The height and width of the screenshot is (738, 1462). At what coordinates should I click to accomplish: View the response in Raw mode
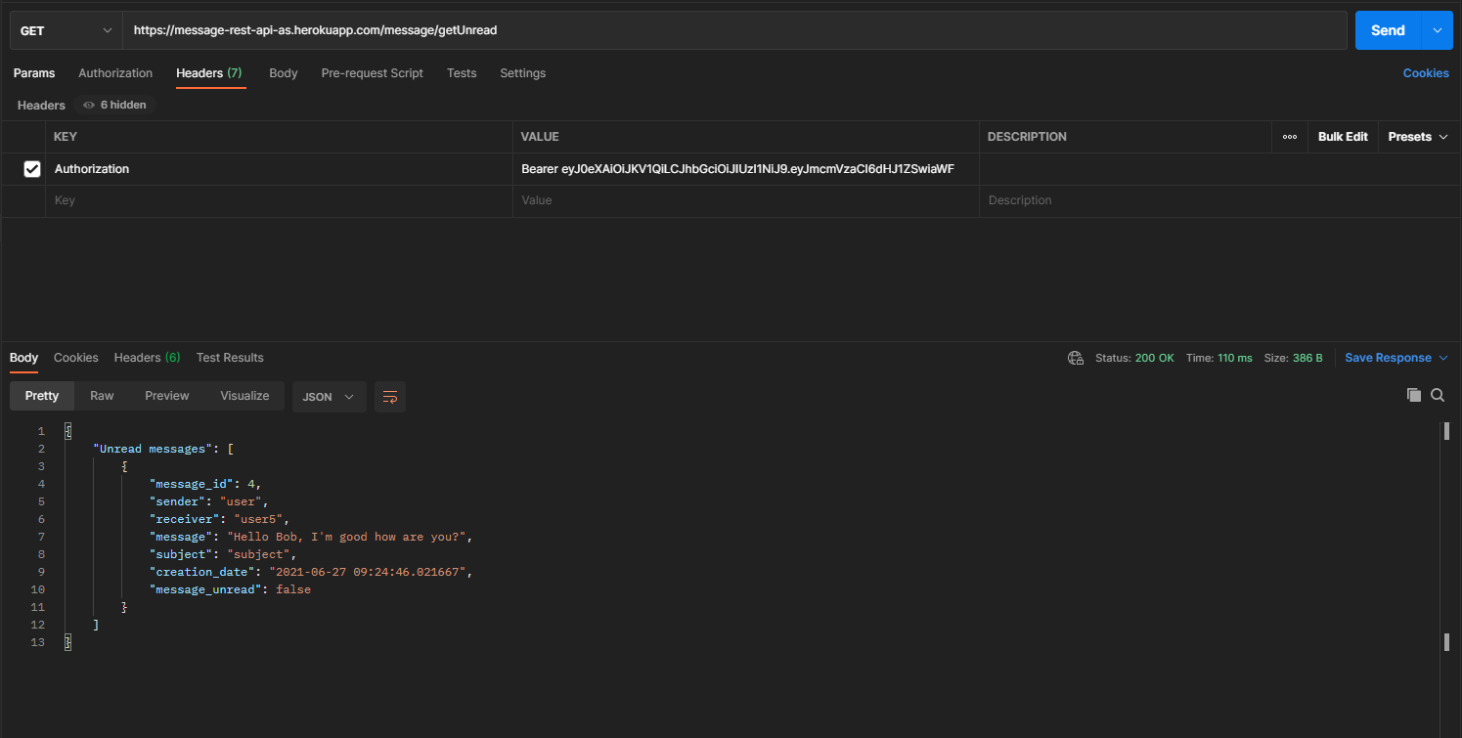point(102,395)
